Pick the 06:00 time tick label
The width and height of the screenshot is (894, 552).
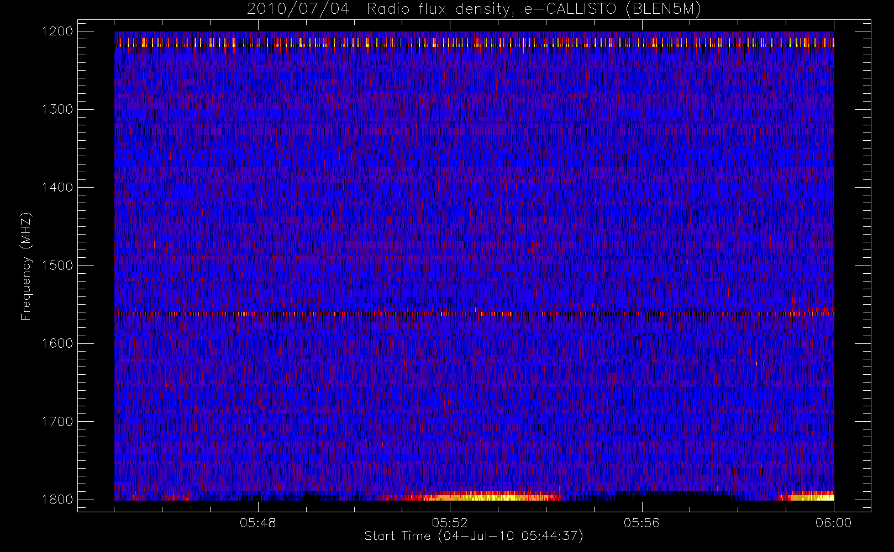click(834, 523)
